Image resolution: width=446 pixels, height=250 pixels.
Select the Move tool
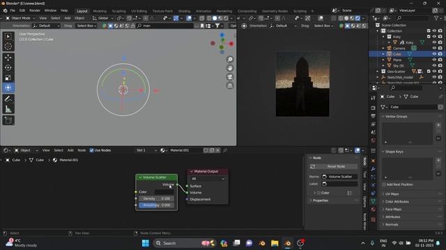(8, 58)
